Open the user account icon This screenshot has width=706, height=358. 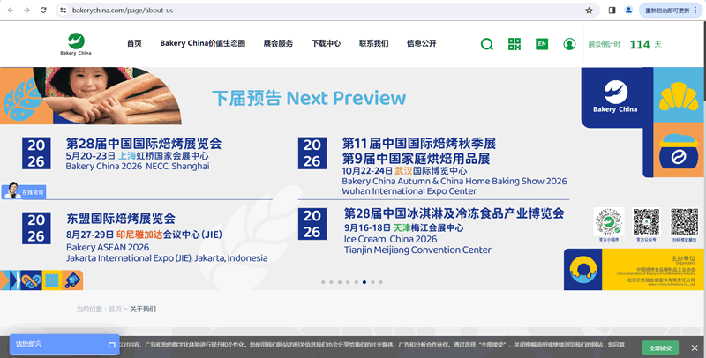[569, 44]
